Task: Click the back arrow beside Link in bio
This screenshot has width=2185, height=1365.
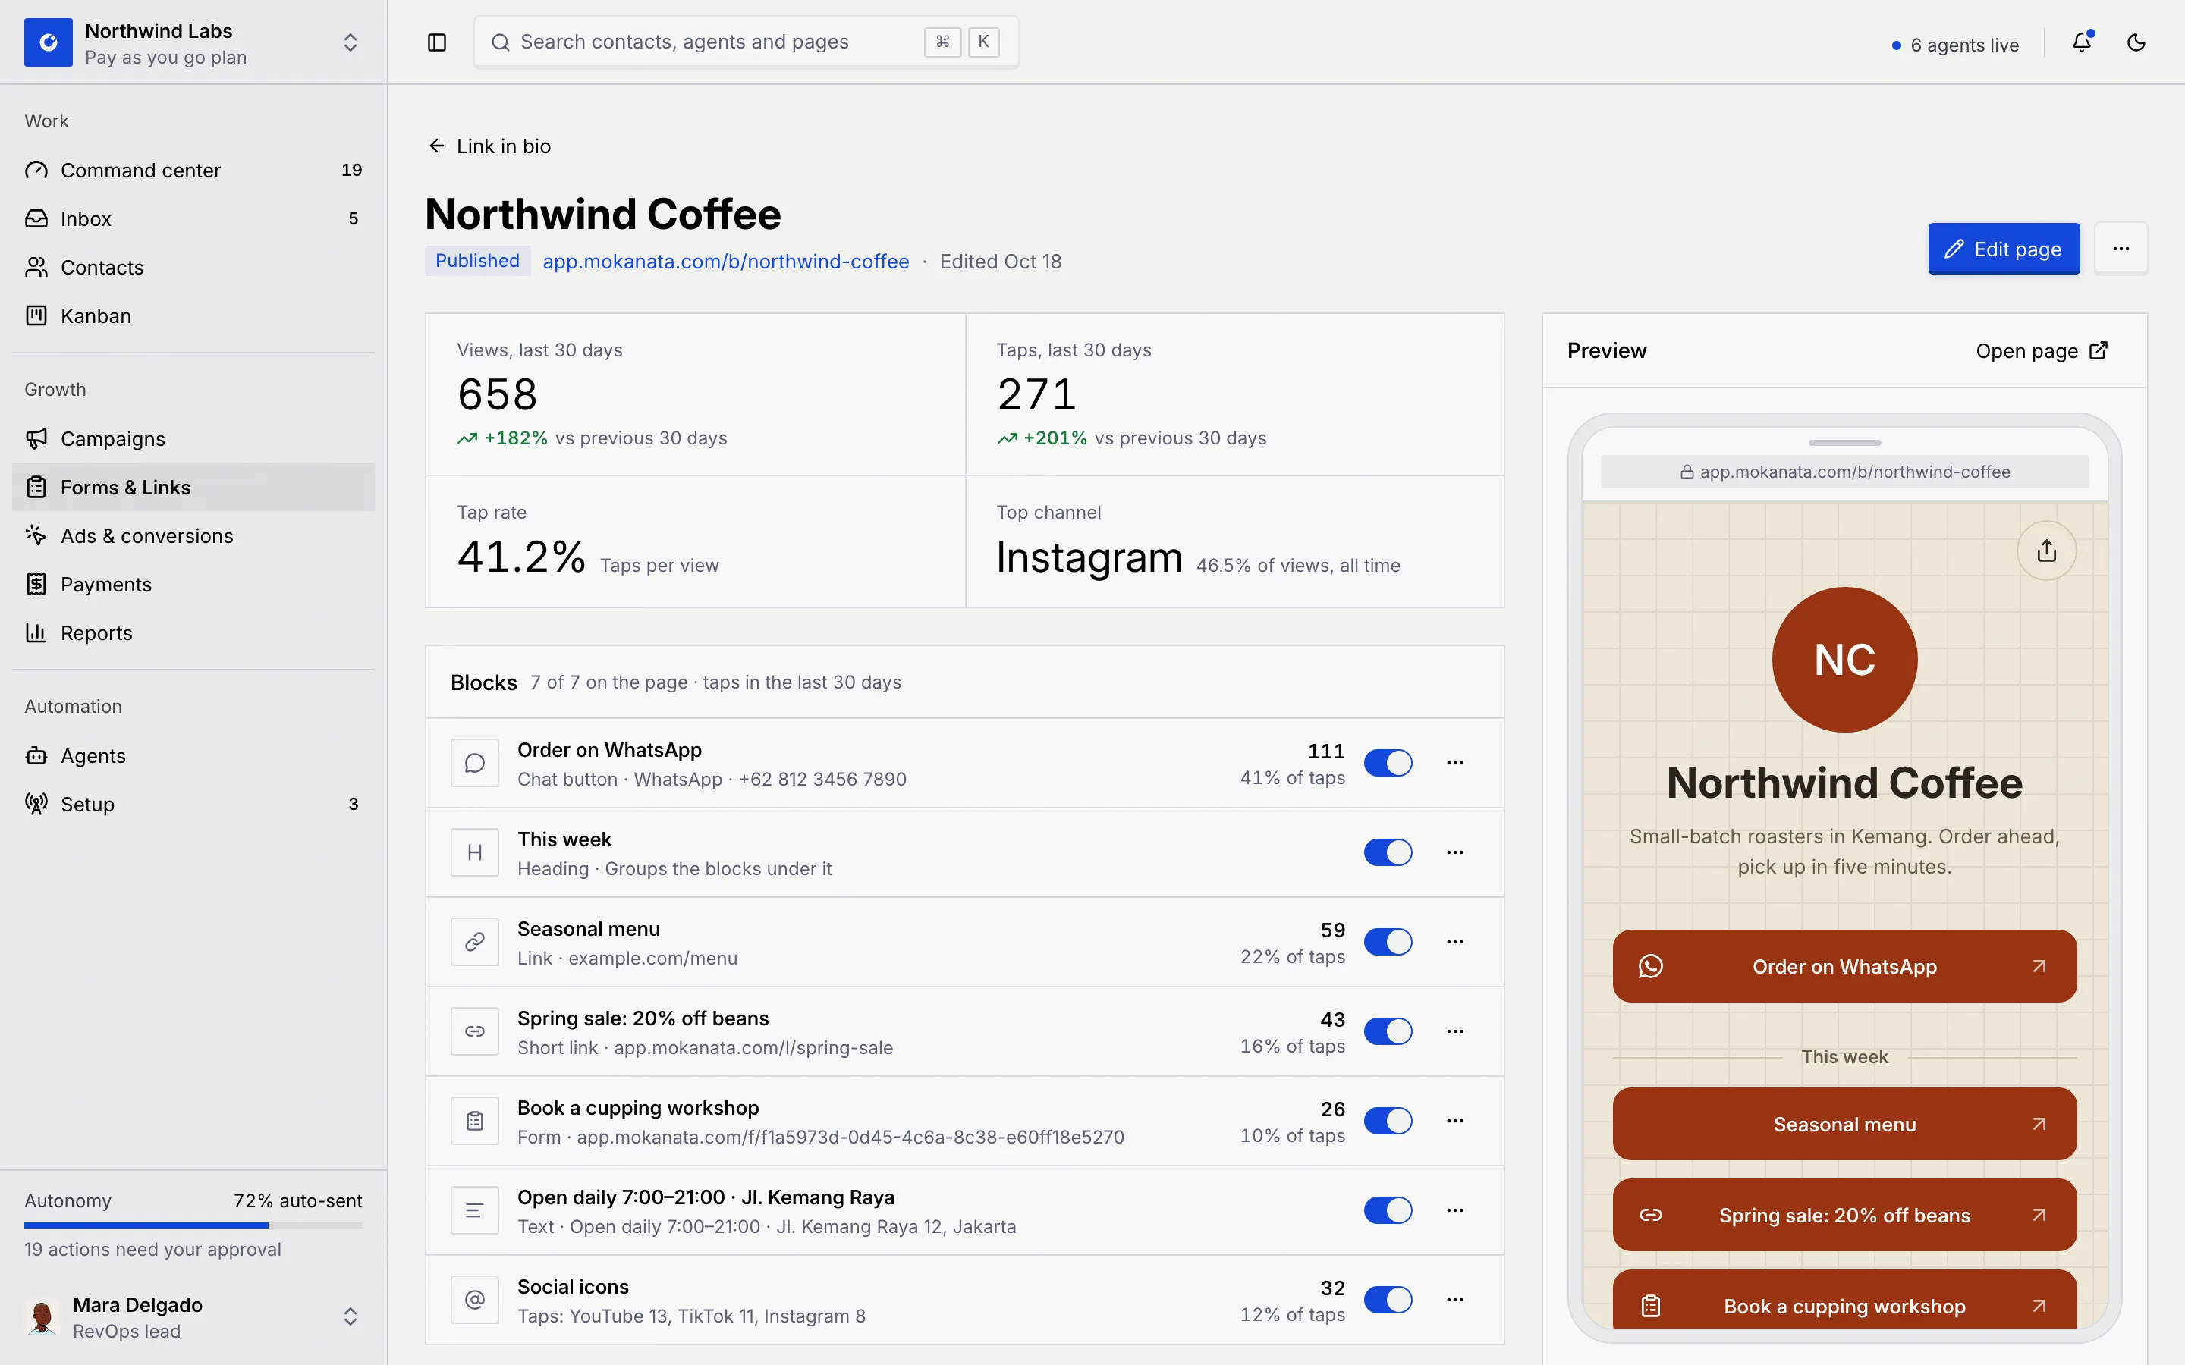Action: coord(437,146)
